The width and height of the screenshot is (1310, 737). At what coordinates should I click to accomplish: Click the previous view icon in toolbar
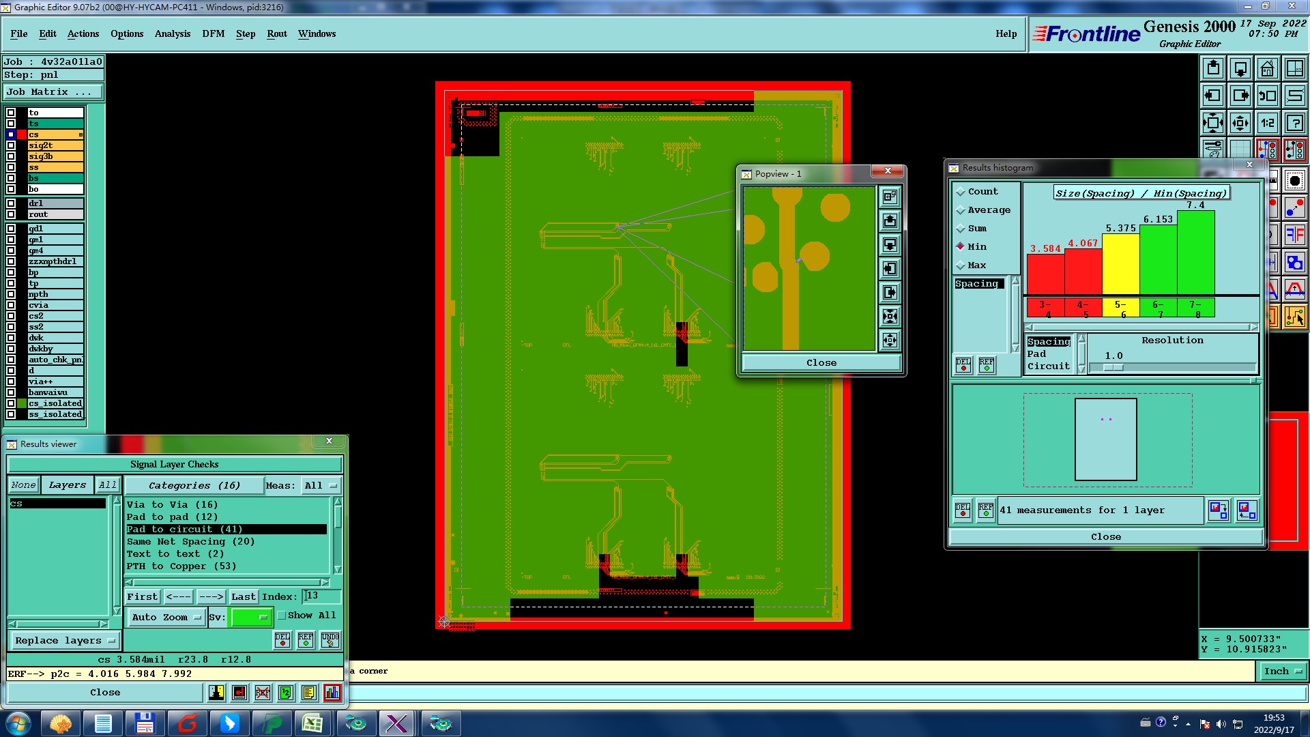point(1267,96)
